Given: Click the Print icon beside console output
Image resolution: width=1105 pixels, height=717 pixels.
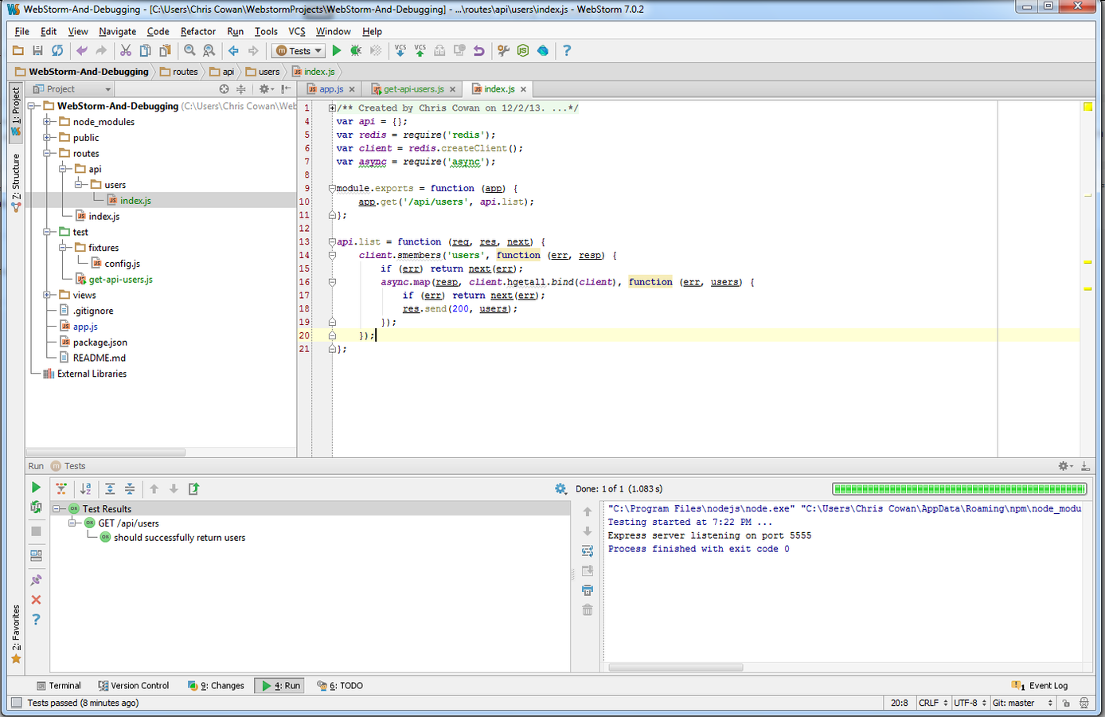Looking at the screenshot, I should point(588,590).
